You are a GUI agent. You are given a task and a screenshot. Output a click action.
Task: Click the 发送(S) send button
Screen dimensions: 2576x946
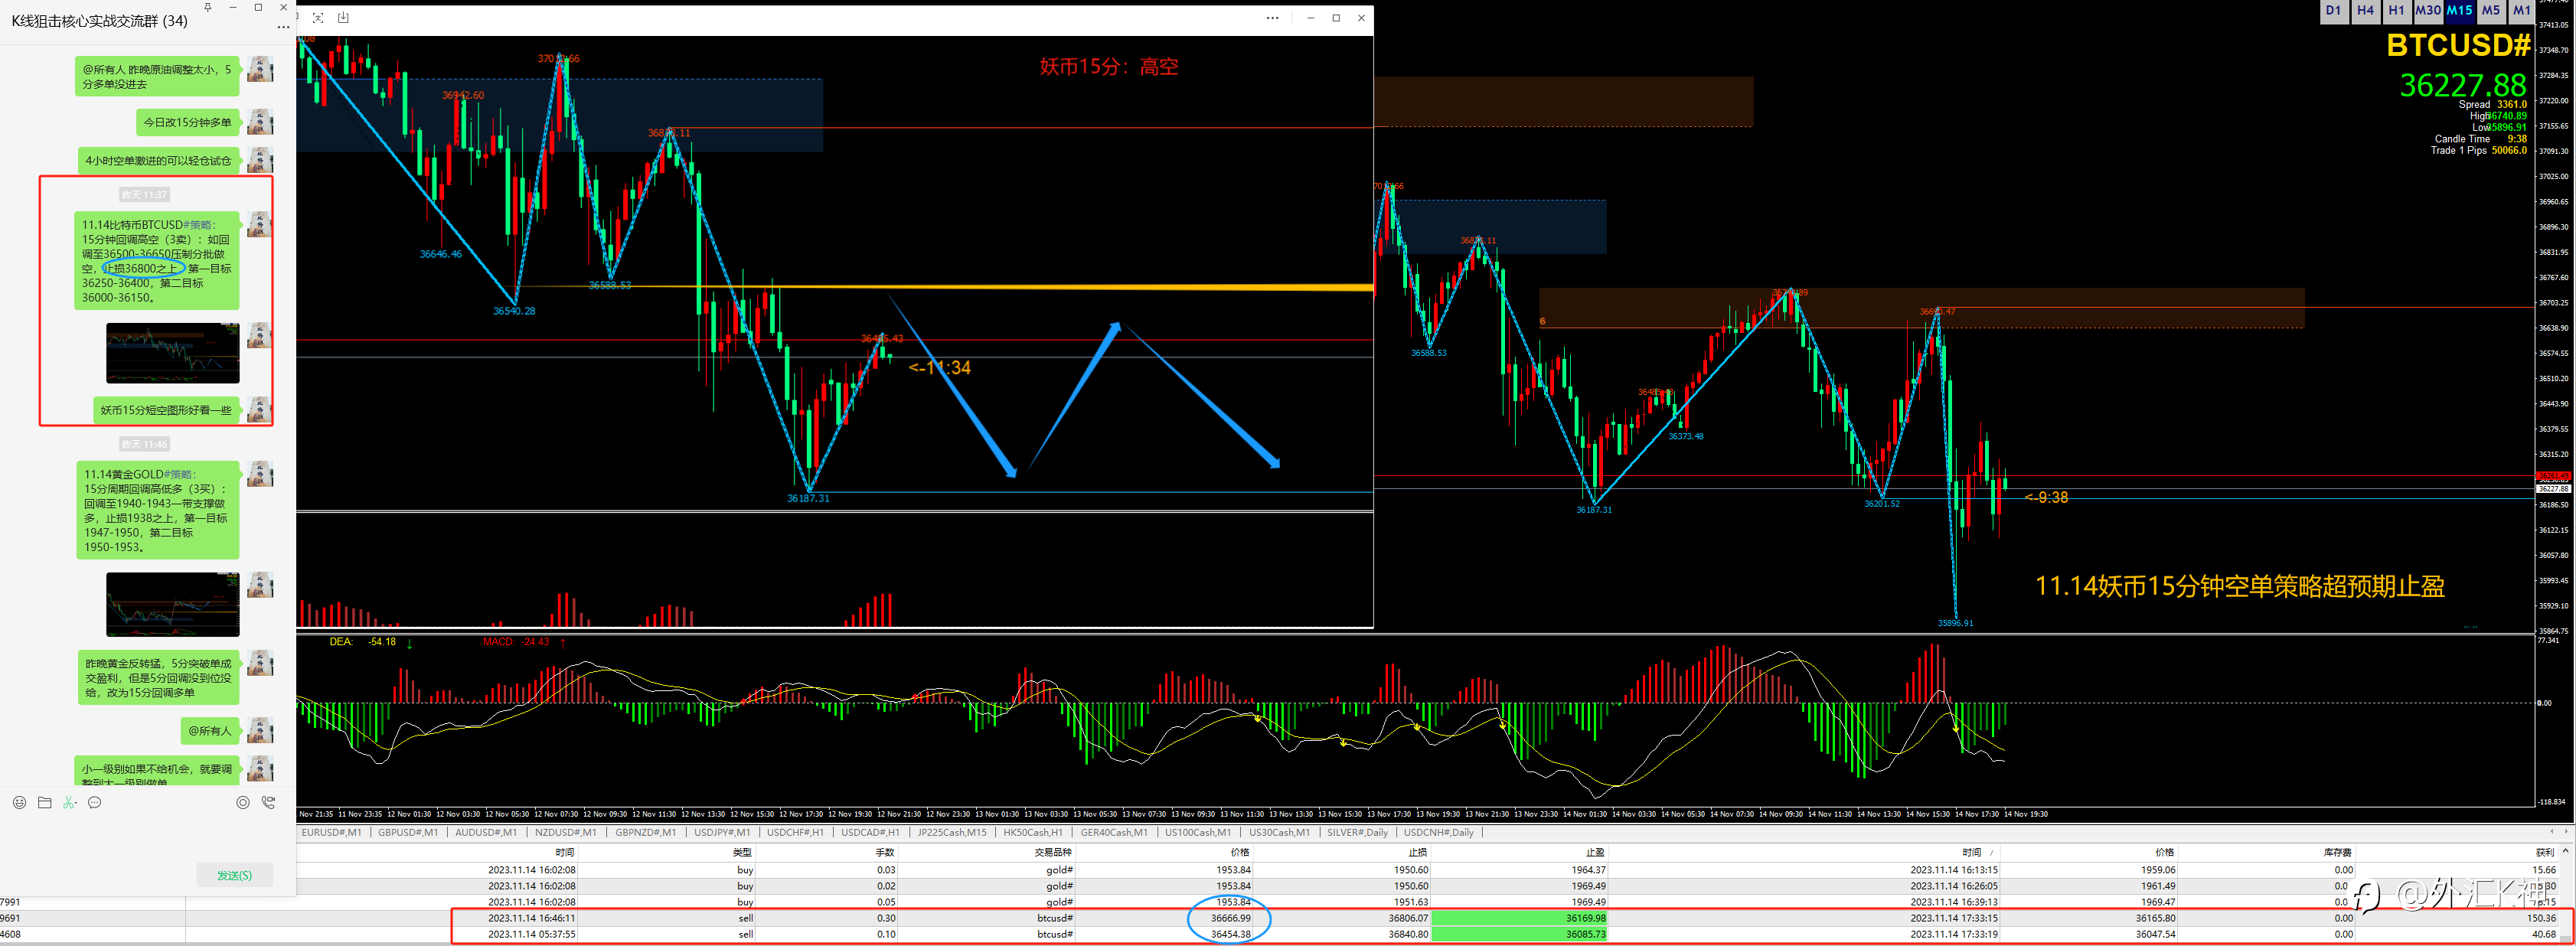(x=235, y=875)
